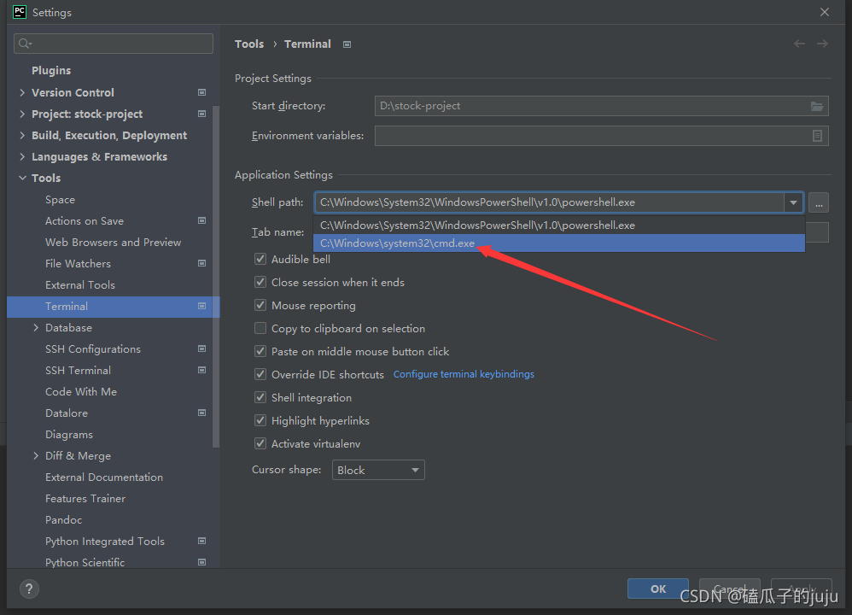Click the project icon next to SSH Configurations
This screenshot has height=615, width=852.
click(x=202, y=348)
